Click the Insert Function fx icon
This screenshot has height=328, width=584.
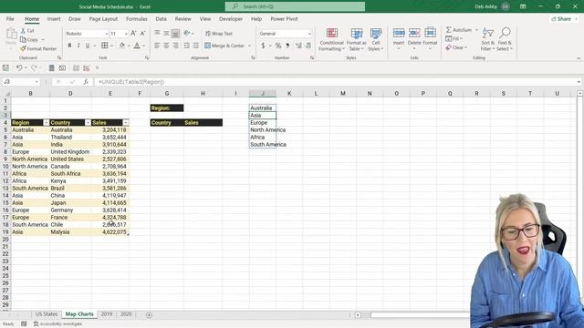point(85,82)
